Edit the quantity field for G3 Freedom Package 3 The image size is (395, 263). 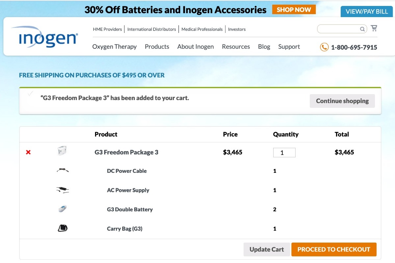[x=284, y=152]
